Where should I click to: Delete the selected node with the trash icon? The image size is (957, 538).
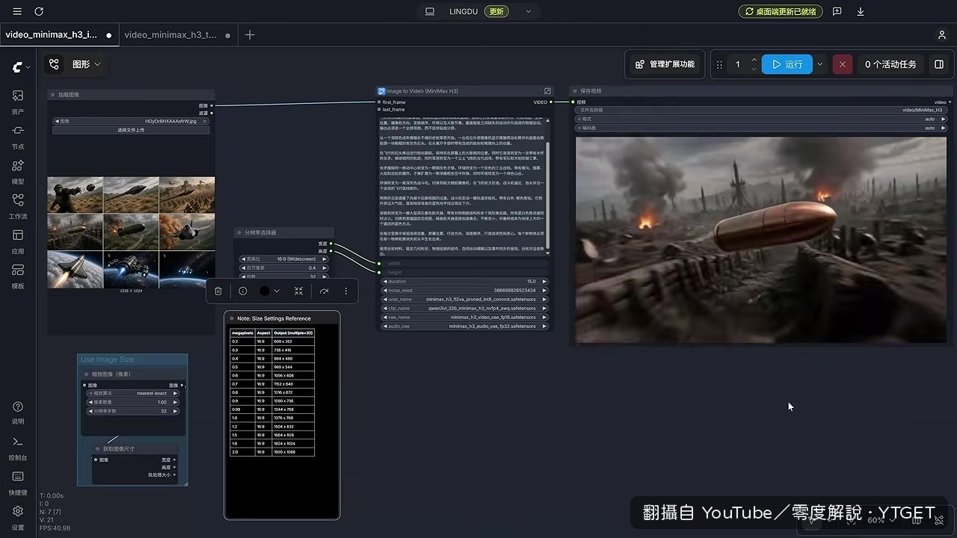[x=218, y=291]
